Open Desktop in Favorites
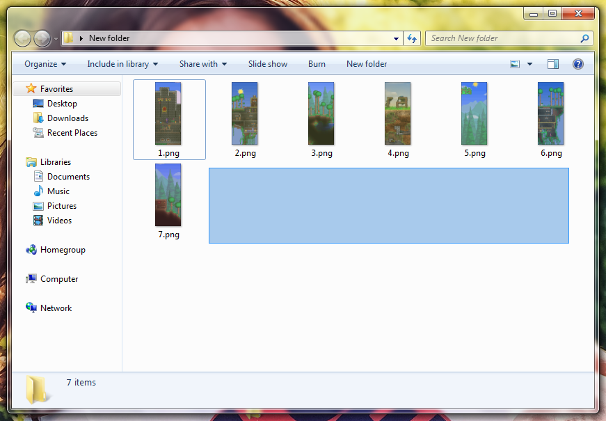 pos(62,104)
